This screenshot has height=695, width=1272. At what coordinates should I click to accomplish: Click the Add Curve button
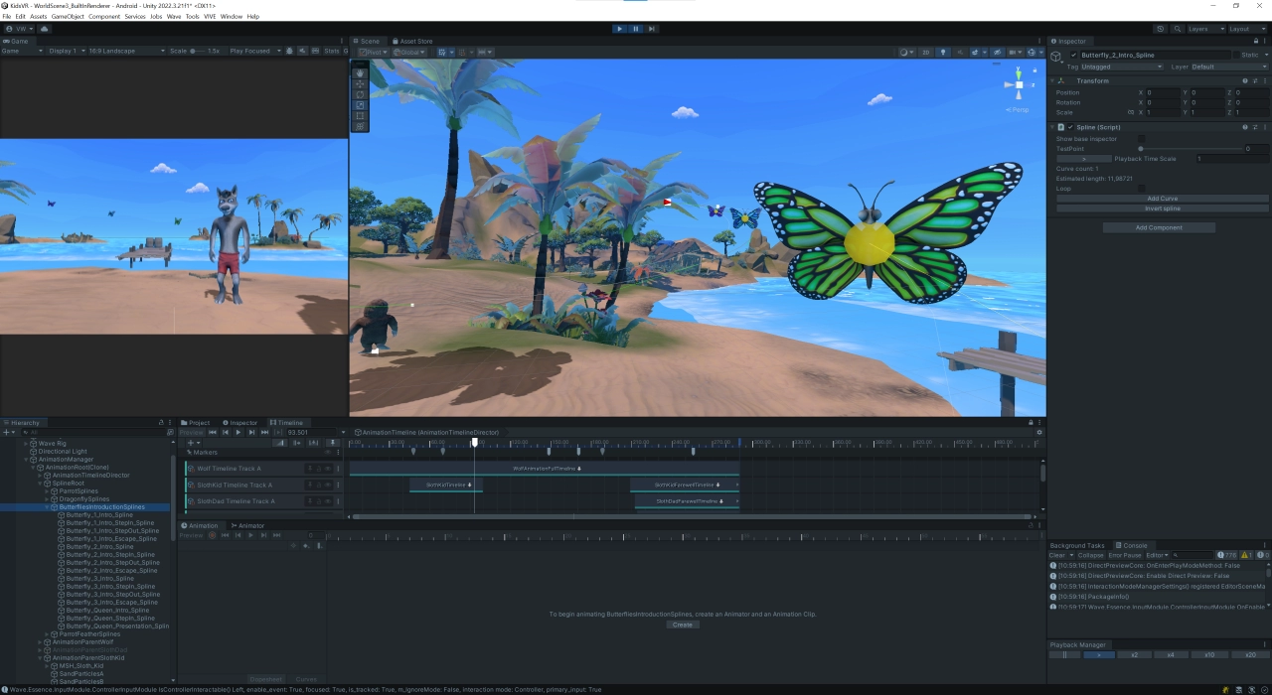tap(1162, 199)
